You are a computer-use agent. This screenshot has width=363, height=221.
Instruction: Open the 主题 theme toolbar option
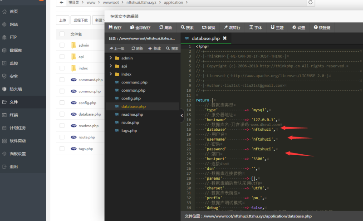point(277,28)
